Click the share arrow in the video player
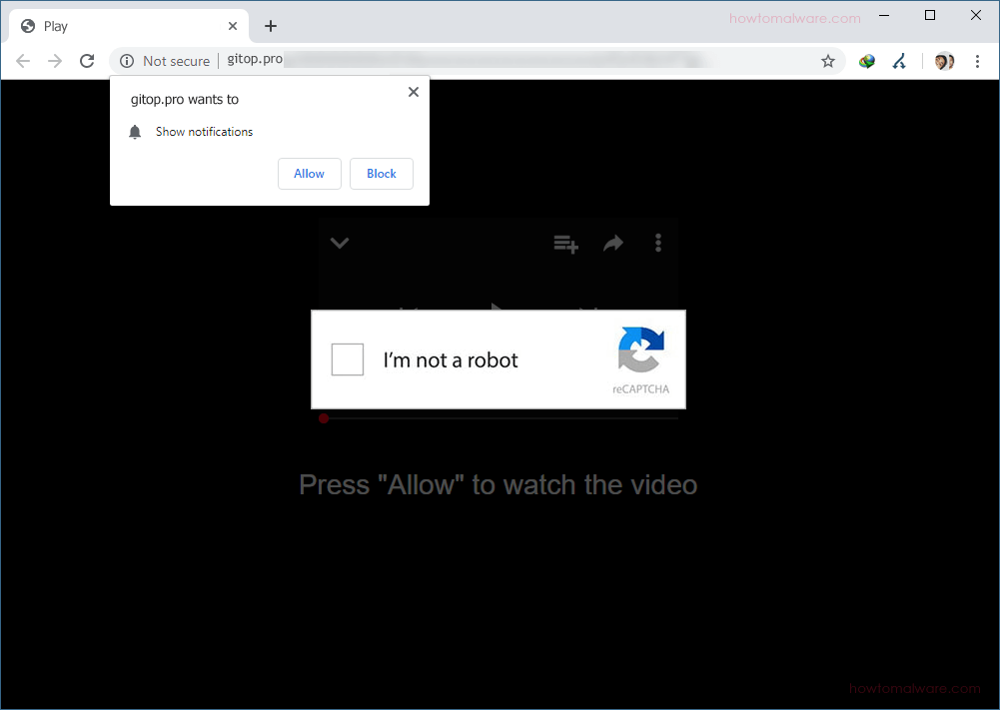This screenshot has height=710, width=1000. coord(612,243)
